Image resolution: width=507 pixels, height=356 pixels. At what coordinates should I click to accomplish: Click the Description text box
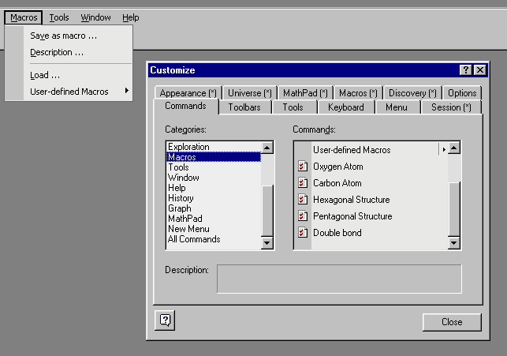click(339, 279)
